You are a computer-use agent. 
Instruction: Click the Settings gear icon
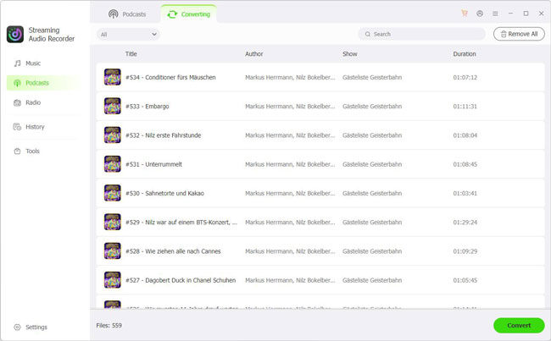(17, 327)
